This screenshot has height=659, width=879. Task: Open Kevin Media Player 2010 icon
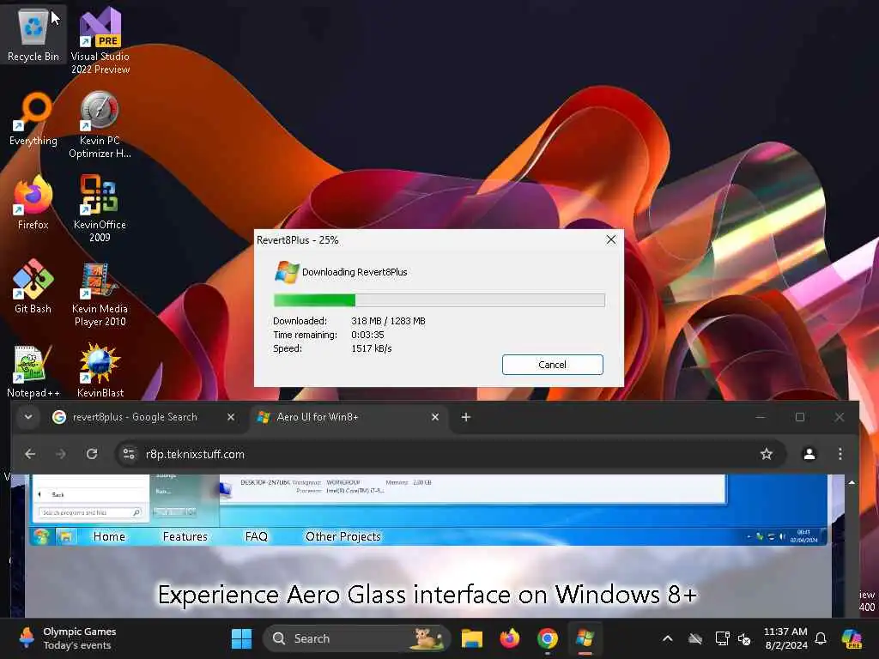click(x=100, y=295)
